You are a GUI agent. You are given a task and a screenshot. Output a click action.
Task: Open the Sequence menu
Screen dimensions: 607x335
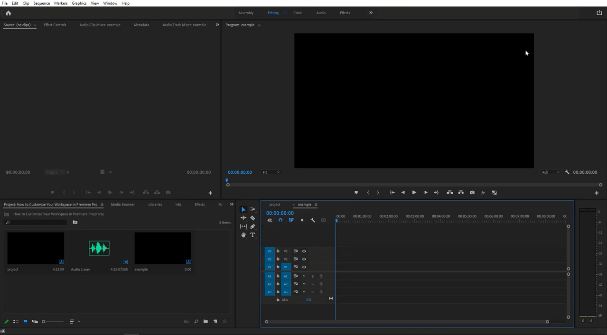click(x=41, y=3)
